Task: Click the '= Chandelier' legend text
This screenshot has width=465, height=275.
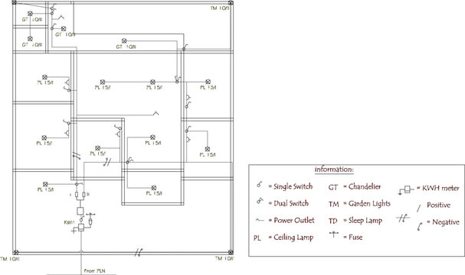Action: coord(362,186)
